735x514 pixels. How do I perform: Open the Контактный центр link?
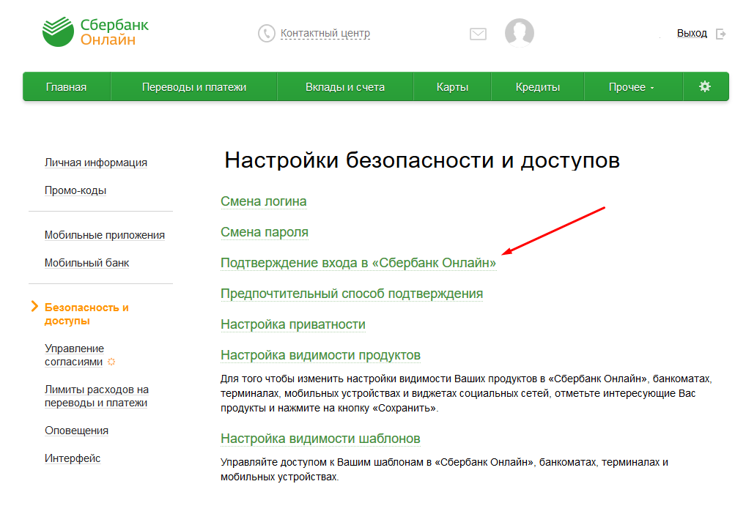325,33
